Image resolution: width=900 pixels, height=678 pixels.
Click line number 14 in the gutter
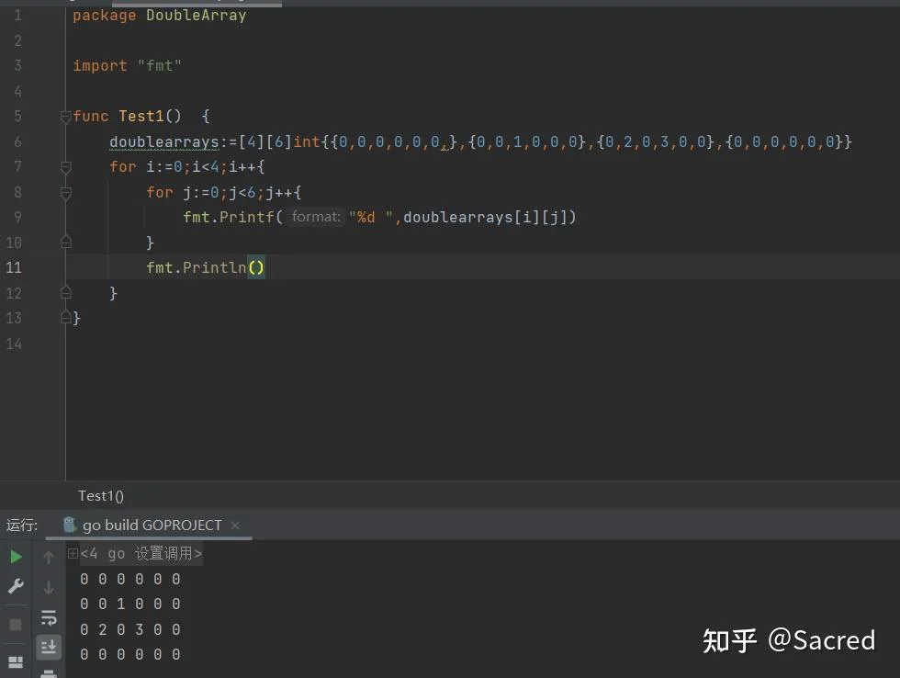click(14, 344)
